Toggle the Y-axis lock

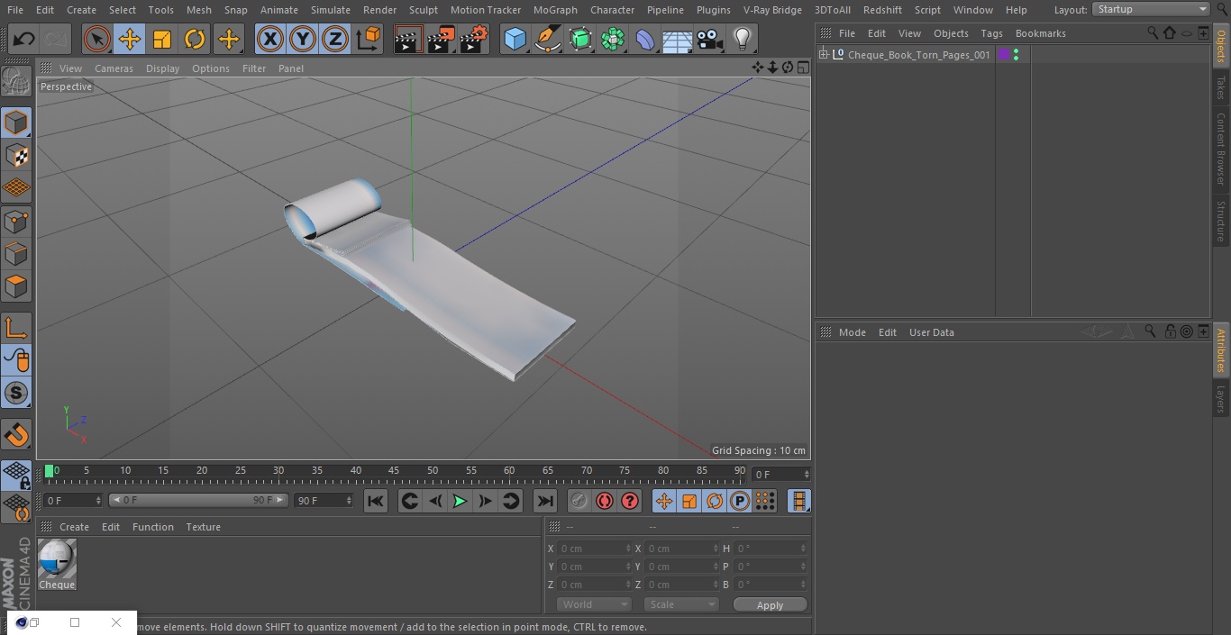(302, 39)
